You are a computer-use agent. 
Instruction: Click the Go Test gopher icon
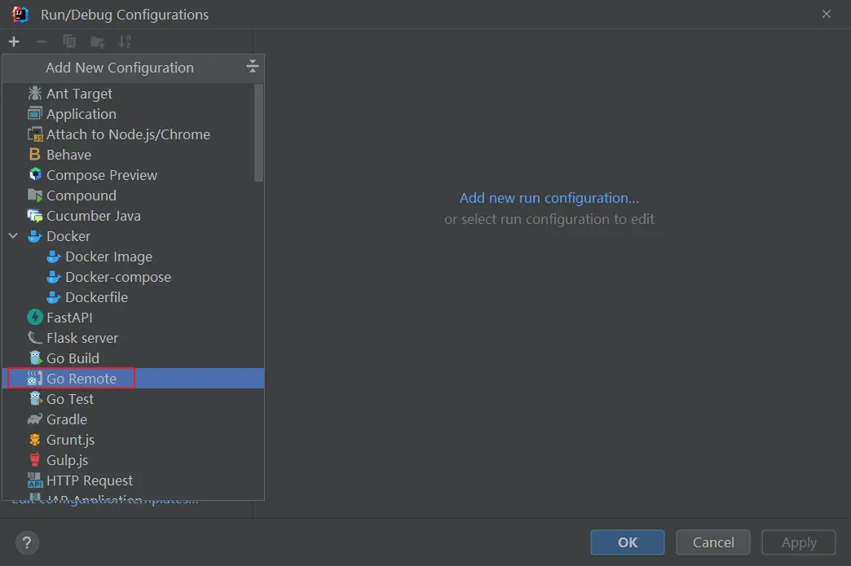click(x=35, y=399)
